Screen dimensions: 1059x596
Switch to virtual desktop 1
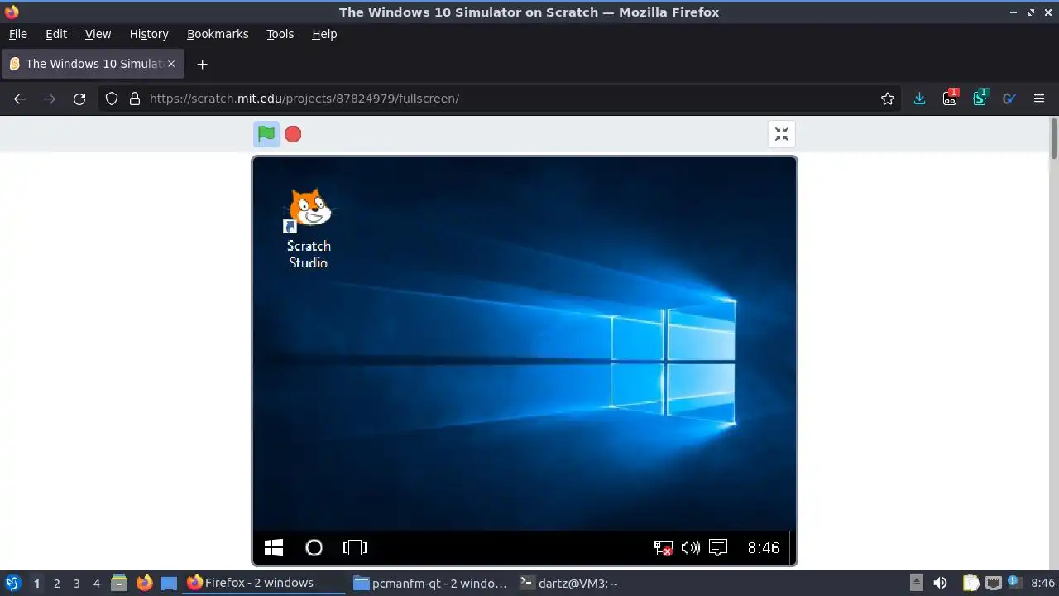pos(36,584)
